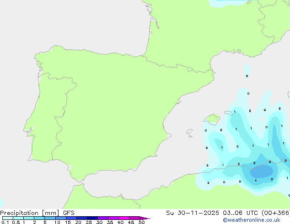Screen dimensions: 290x224
Task: Select the 45 mm legend color swatch
Action: pyautogui.click(x=134, y=218)
